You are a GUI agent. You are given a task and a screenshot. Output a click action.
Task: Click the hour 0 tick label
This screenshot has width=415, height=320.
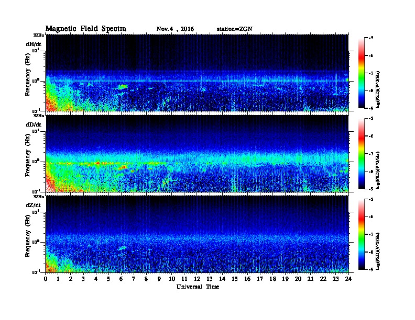46,279
